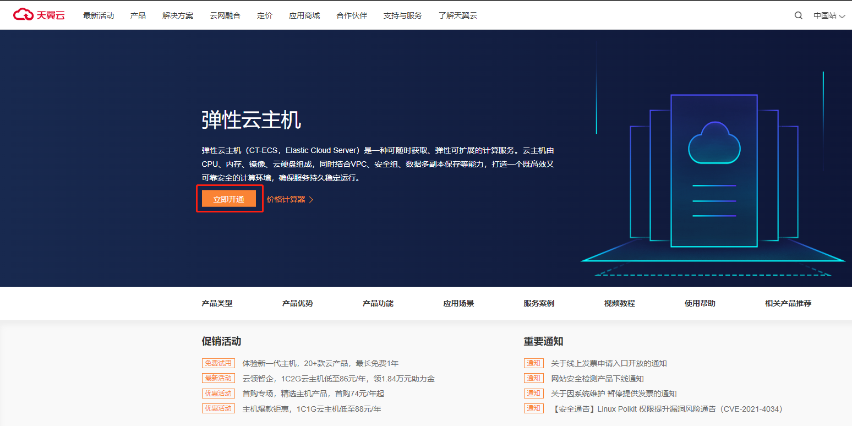Go to 应用商城 in navigation bar
The width and height of the screenshot is (852, 426).
point(304,15)
